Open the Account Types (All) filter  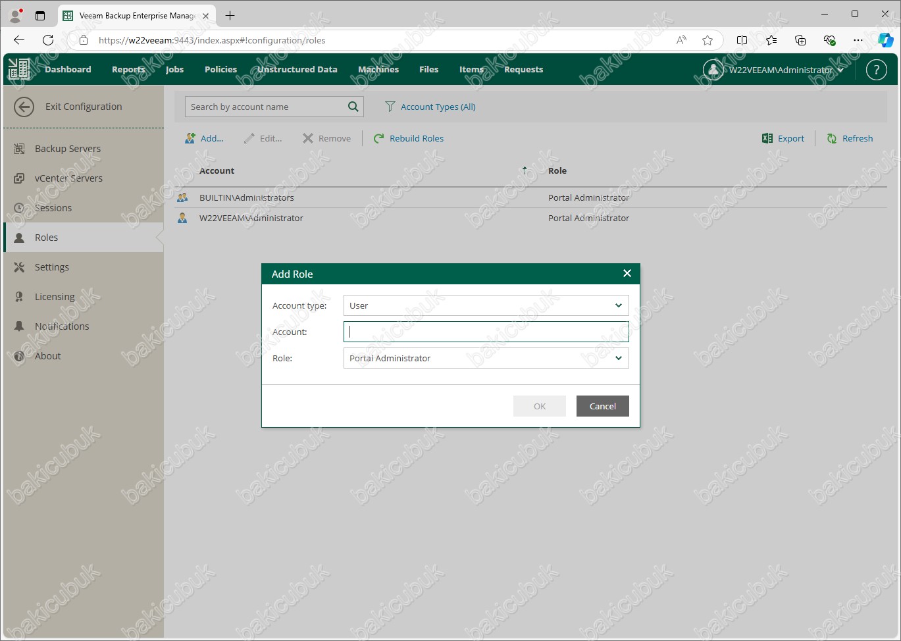(x=438, y=107)
